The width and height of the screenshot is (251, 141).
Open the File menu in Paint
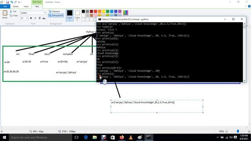(x=5, y=6)
